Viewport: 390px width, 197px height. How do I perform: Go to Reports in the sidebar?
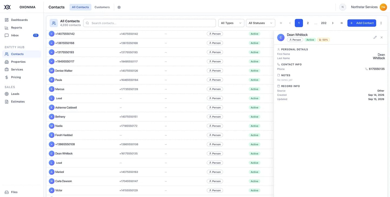22,28
